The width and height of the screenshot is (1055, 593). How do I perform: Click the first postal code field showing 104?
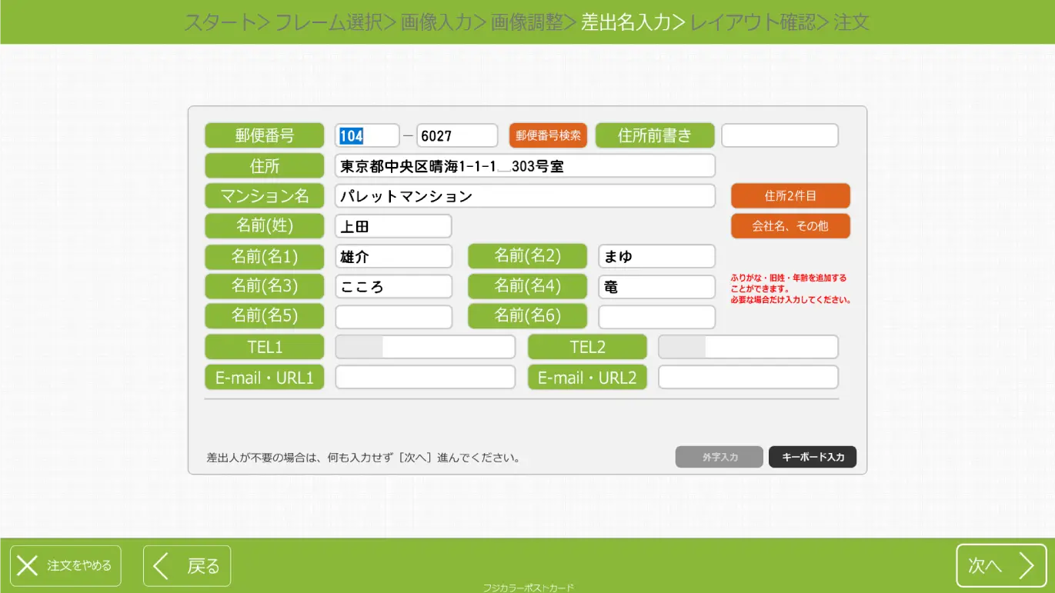pyautogui.click(x=367, y=135)
